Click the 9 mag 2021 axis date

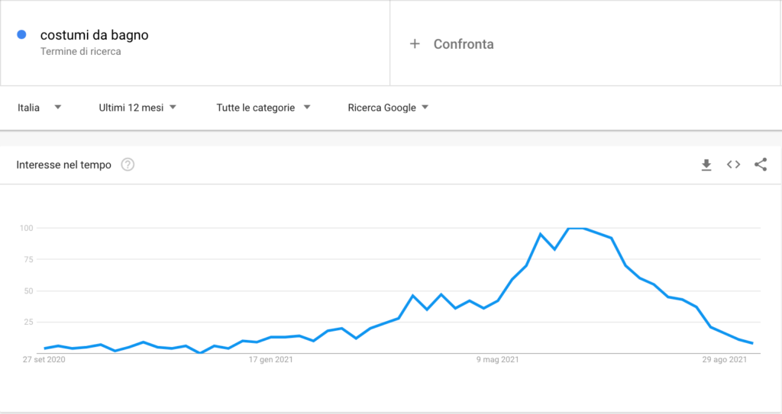[x=497, y=359]
